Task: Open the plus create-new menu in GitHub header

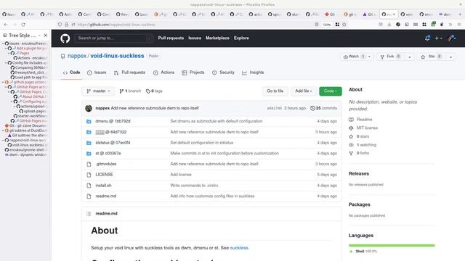Action: [x=438, y=38]
